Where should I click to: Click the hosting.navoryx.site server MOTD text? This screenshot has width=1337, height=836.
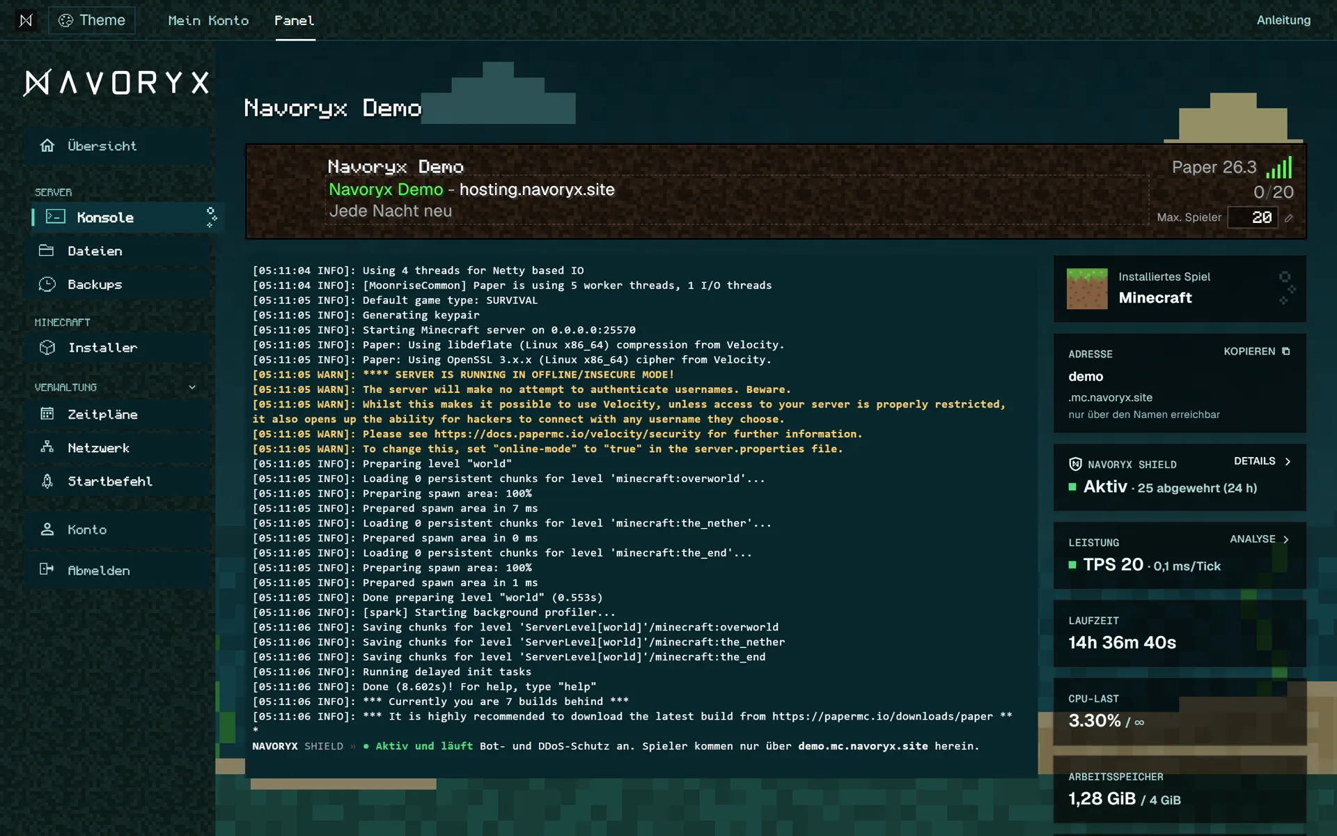click(x=537, y=189)
